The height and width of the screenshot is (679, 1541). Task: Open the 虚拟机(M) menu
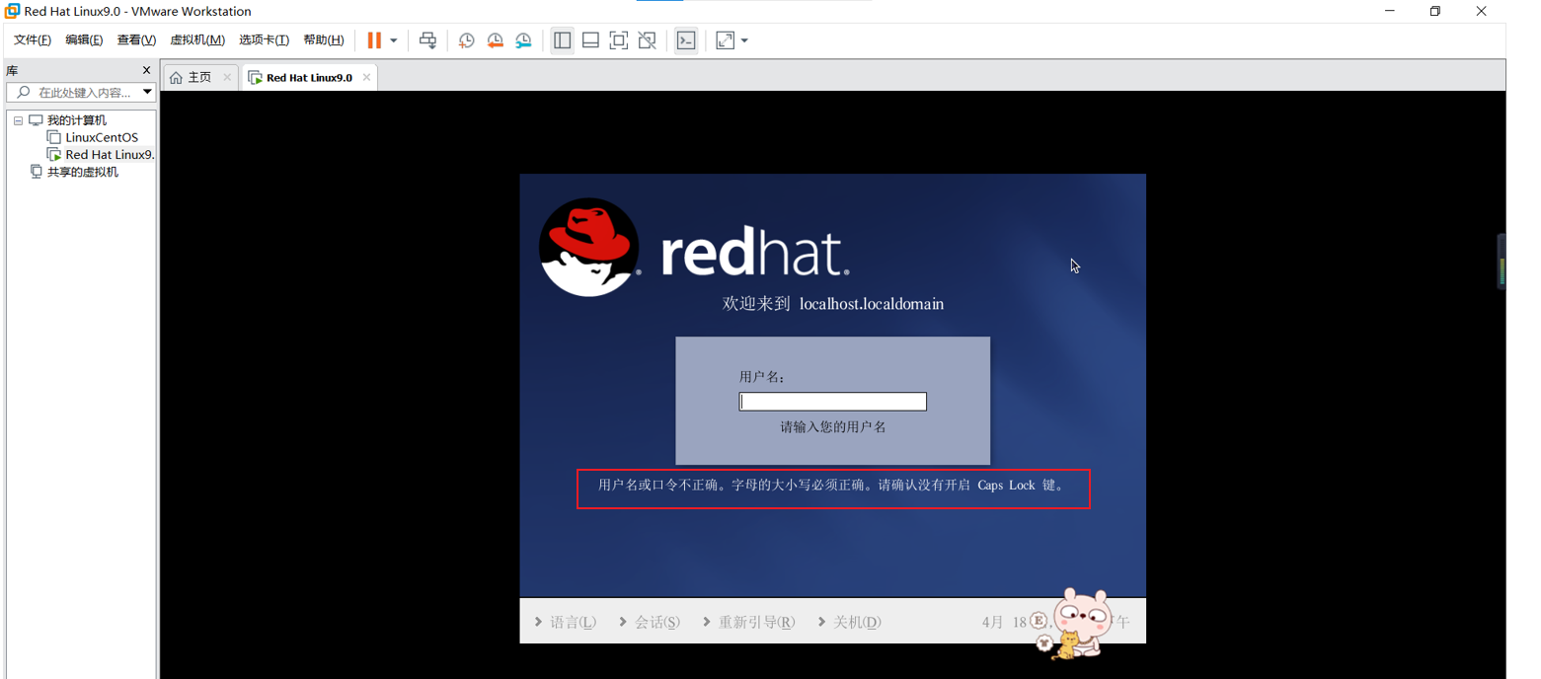click(x=197, y=39)
